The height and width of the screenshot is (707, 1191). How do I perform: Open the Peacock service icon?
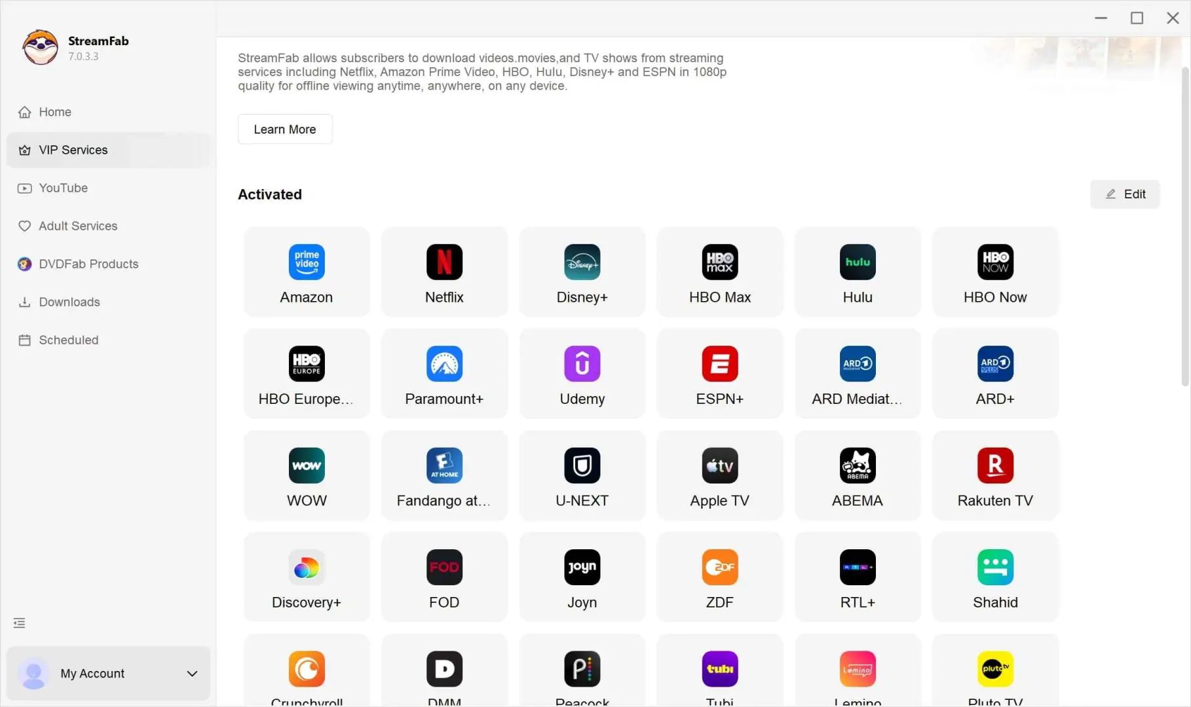582,669
